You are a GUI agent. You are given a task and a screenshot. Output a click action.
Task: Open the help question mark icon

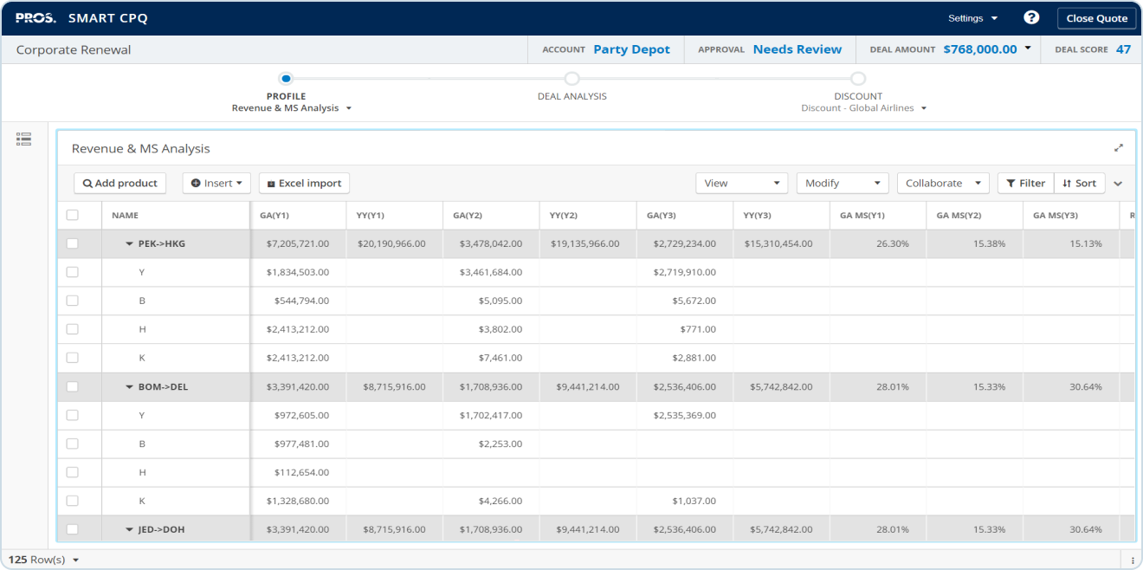pos(1030,18)
